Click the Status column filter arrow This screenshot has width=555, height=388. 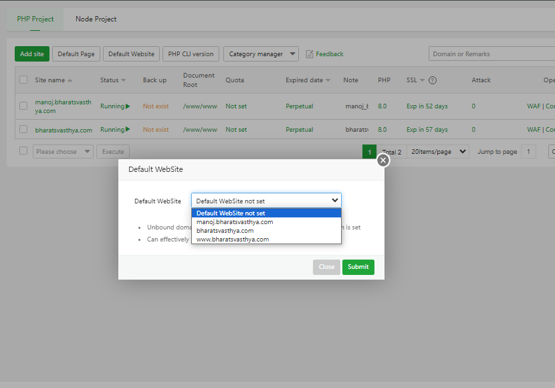[x=124, y=81]
